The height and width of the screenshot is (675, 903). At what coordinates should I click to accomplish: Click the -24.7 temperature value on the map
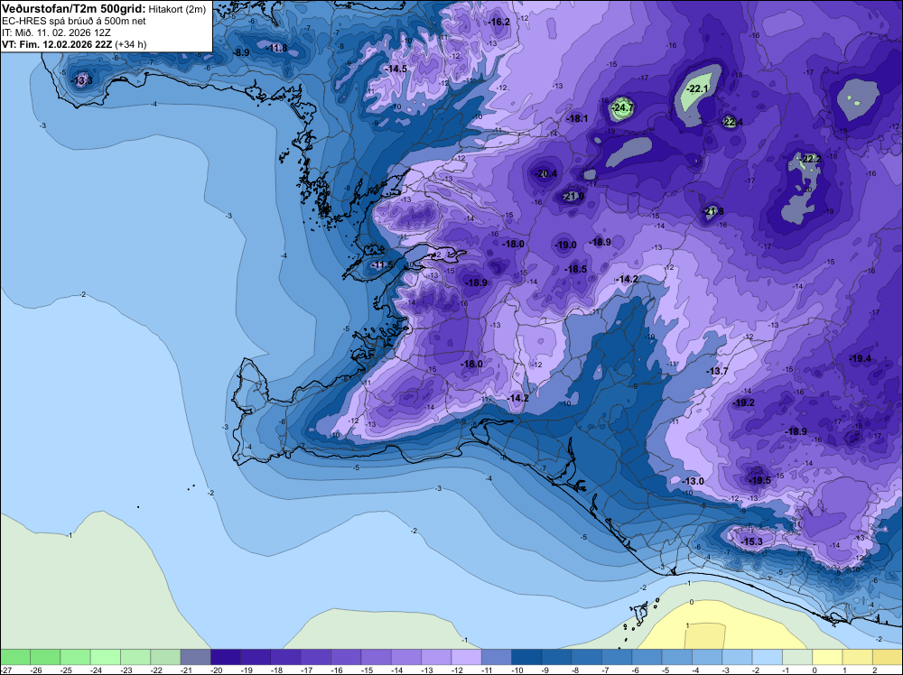pyautogui.click(x=622, y=107)
